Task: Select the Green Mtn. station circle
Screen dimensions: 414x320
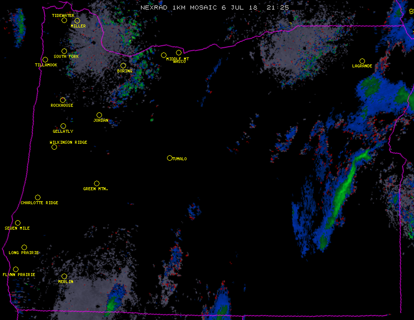Action: click(x=96, y=183)
